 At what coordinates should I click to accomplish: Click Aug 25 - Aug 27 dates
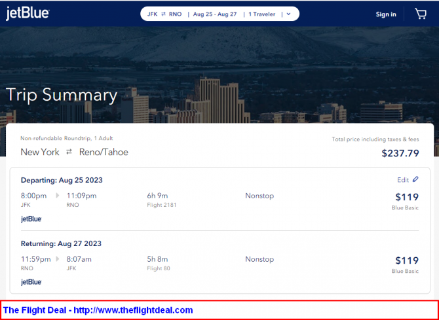point(215,14)
